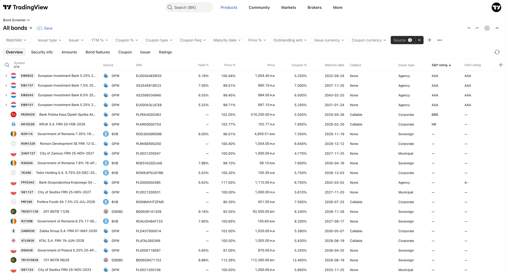Image resolution: width=506 pixels, height=274 pixels.
Task: Open the More menu
Action: tap(338, 7)
